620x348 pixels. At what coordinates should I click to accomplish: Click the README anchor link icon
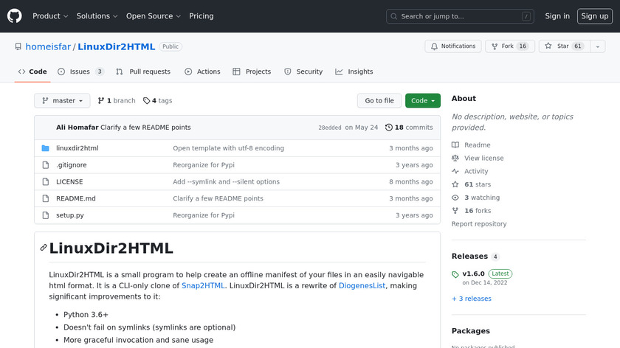click(x=44, y=248)
